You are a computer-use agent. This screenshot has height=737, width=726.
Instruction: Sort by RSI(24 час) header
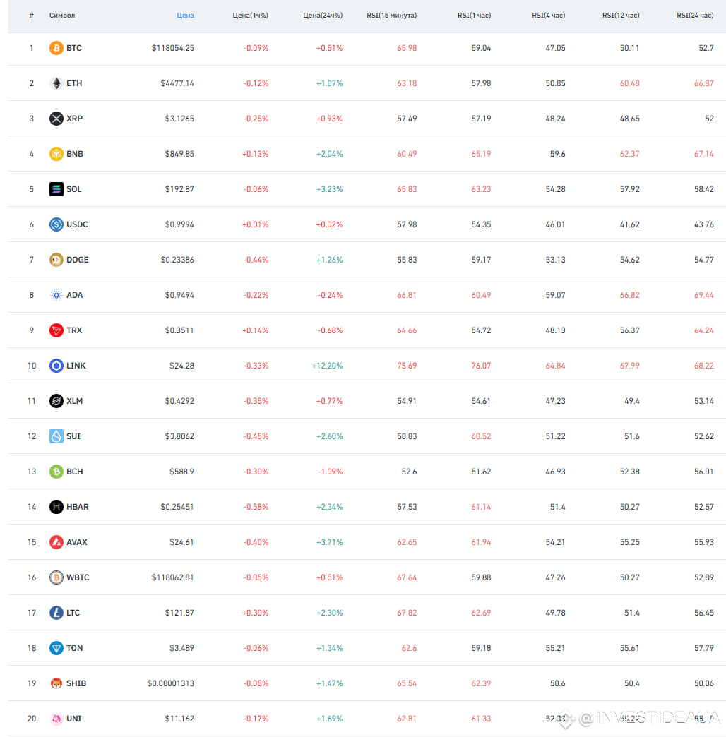pyautogui.click(x=695, y=15)
